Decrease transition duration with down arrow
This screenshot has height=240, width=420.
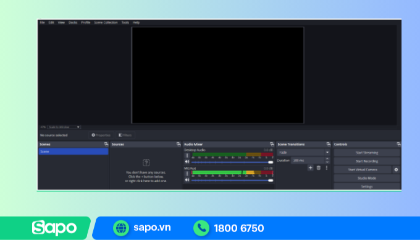(x=327, y=162)
